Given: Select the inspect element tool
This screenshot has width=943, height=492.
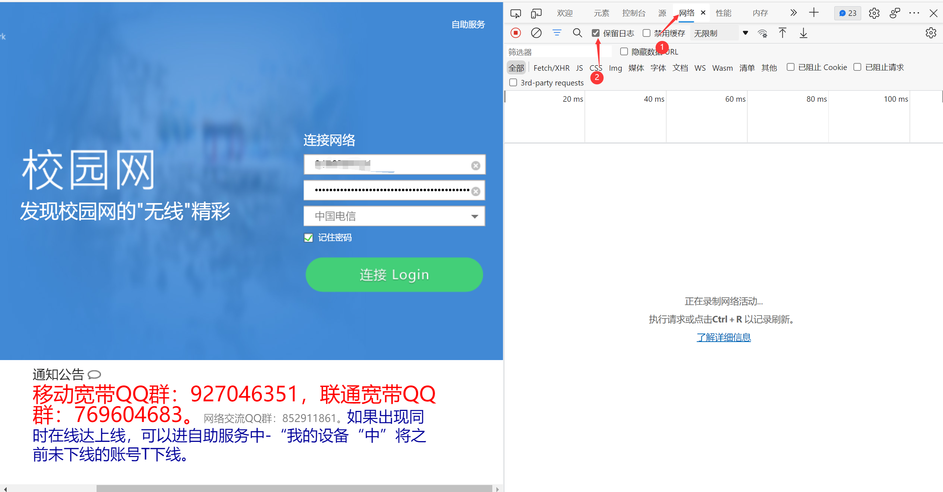Looking at the screenshot, I should tap(516, 13).
